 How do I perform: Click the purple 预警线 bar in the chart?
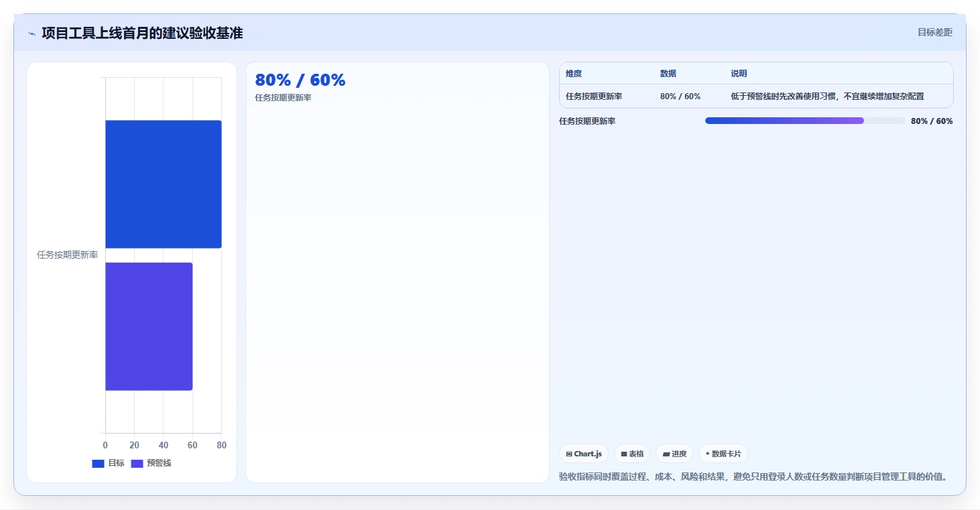click(149, 326)
